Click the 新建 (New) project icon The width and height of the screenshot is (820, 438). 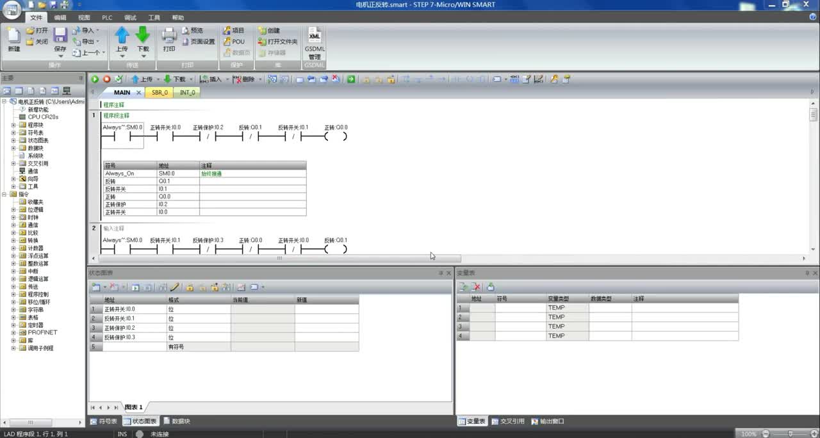coord(13,35)
